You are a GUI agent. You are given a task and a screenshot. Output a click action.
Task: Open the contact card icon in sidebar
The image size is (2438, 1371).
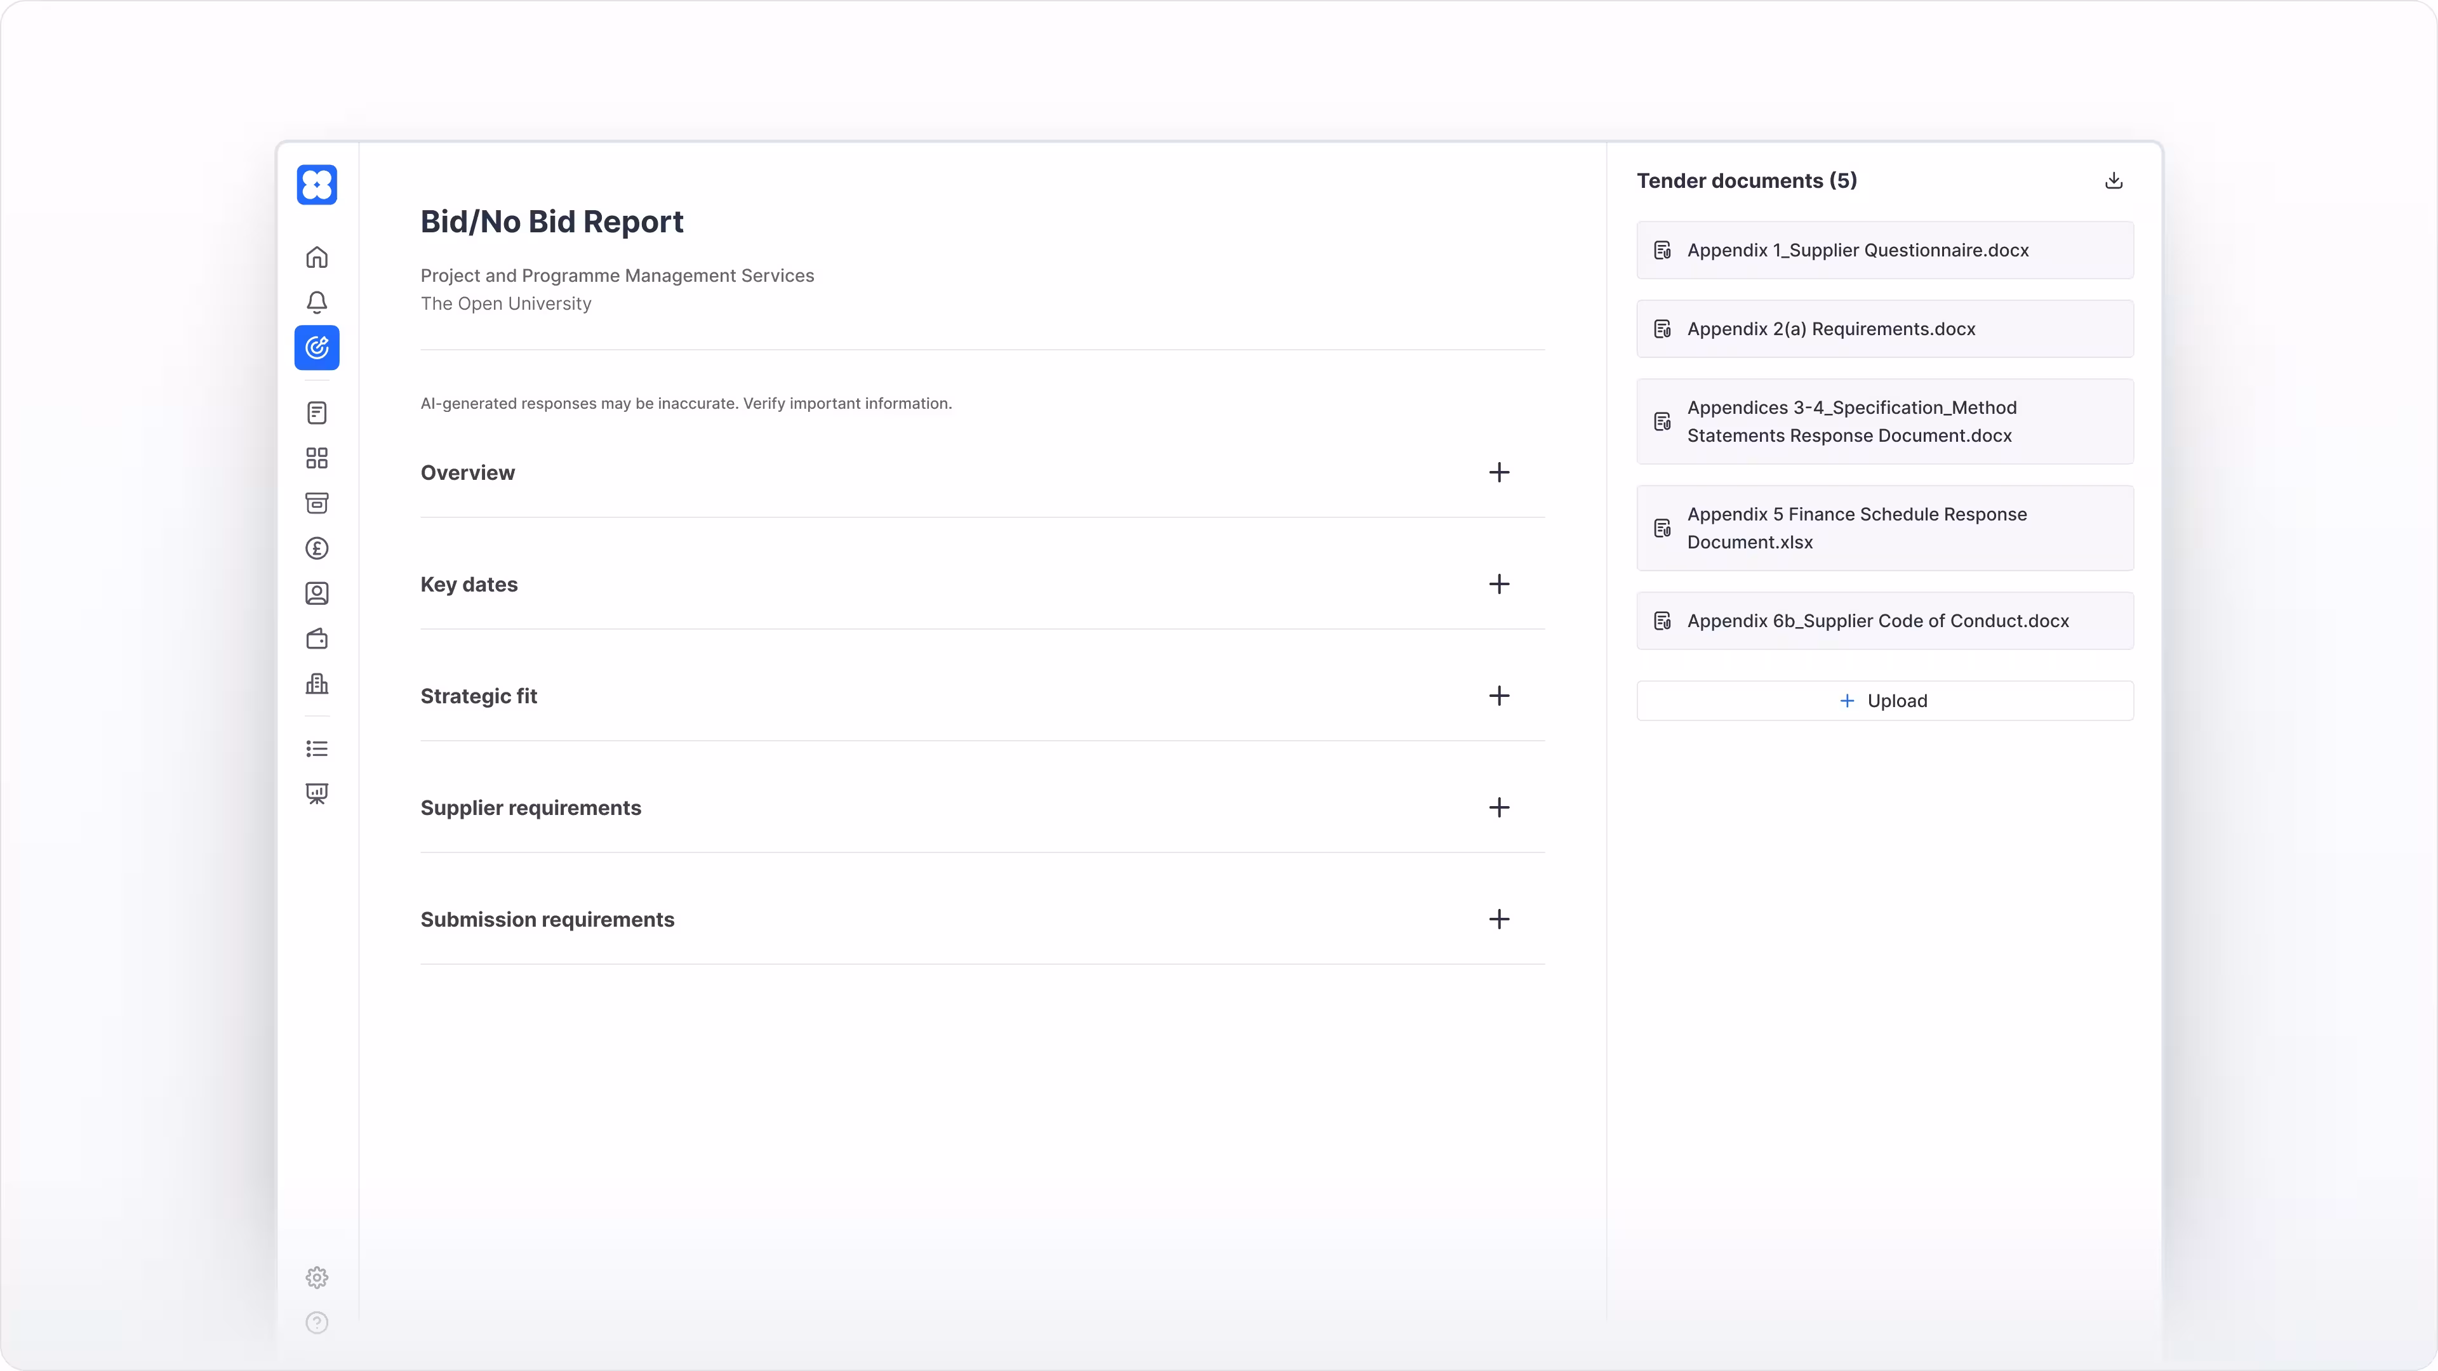[x=317, y=593]
